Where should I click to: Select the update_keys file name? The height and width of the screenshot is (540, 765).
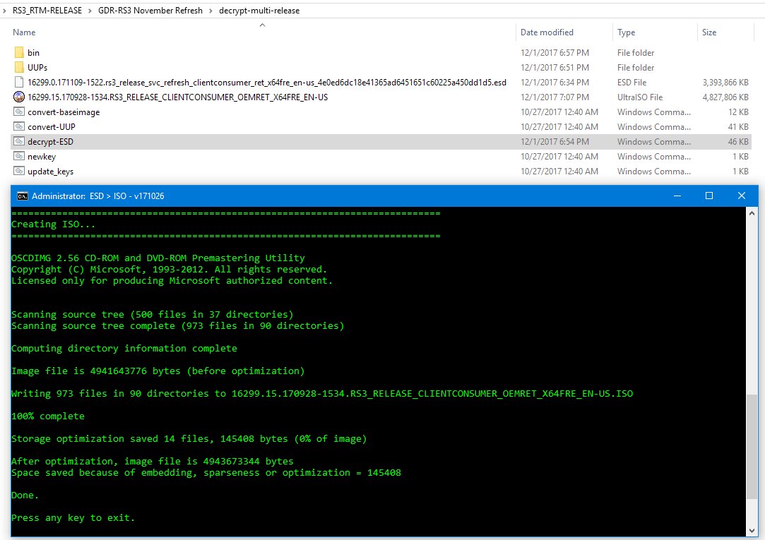tap(50, 172)
